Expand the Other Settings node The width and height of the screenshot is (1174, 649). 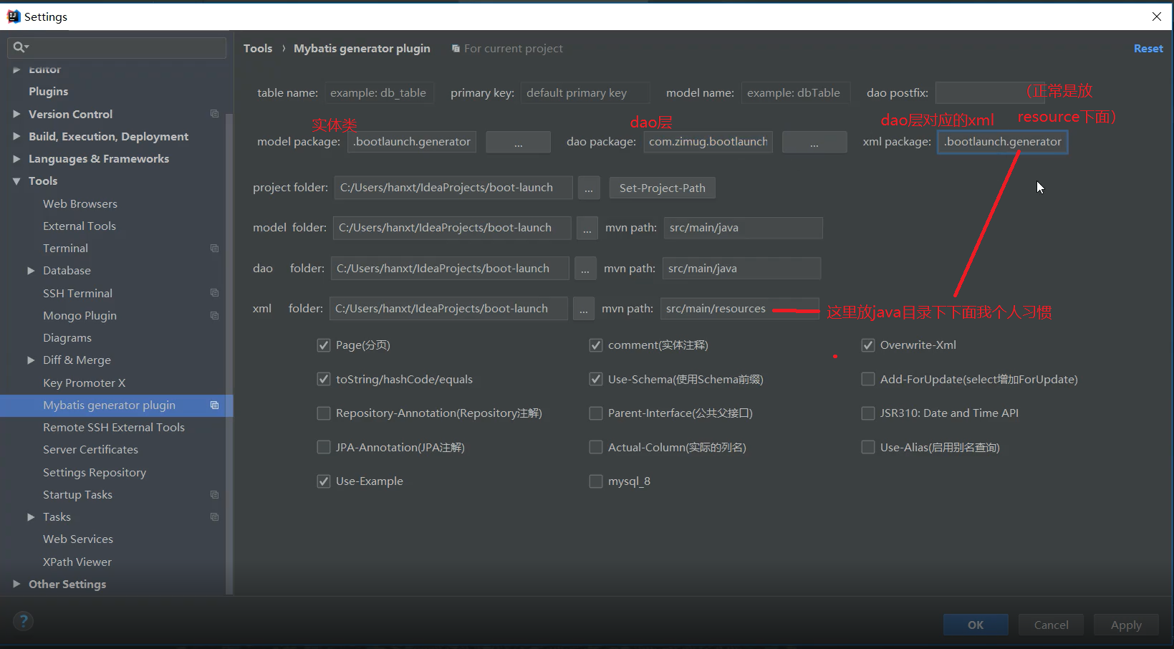(16, 584)
